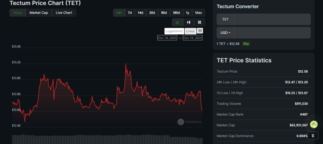Edit start date Dec 14, 2023
This screenshot has height=144, width=323.
click(x=167, y=38)
